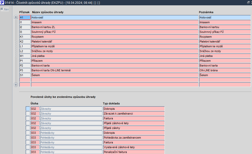The height and width of the screenshot is (154, 252).
Task: Select the Šekem name field
Action: point(114,75)
